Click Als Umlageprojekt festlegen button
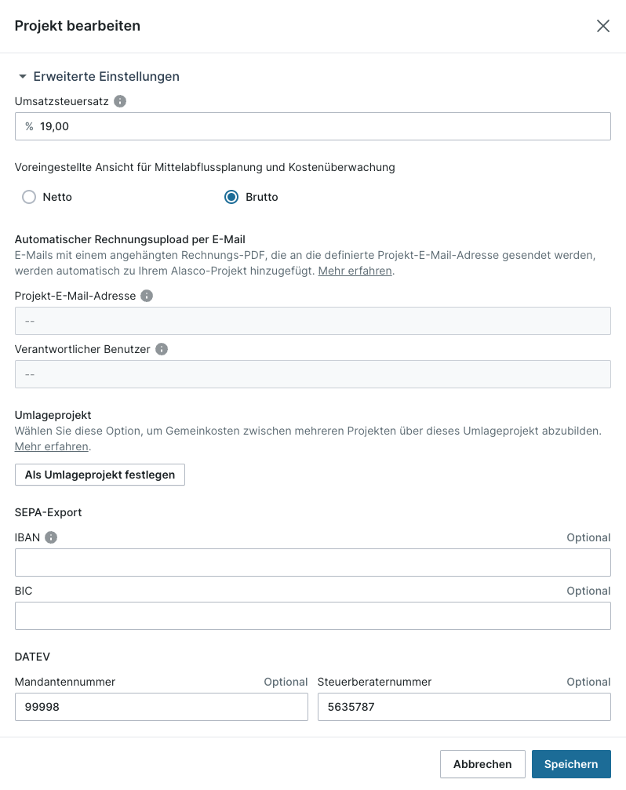The height and width of the screenshot is (790, 626). 100,475
